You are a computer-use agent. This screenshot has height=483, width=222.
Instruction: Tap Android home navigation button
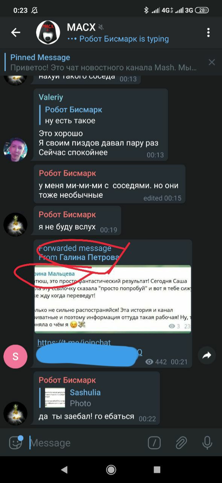click(111, 469)
